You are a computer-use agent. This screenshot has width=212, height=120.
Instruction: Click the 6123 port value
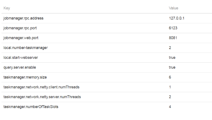(x=173, y=28)
